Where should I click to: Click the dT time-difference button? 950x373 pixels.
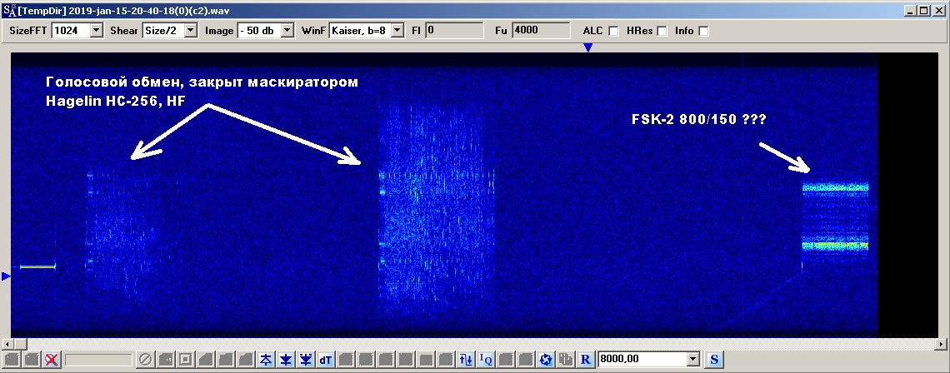pyautogui.click(x=326, y=360)
